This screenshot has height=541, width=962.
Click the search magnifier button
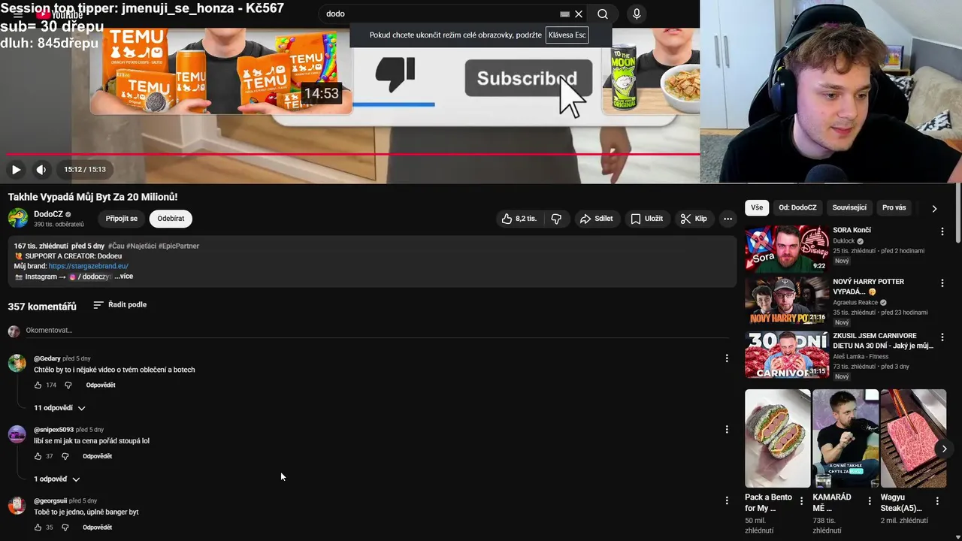click(603, 14)
